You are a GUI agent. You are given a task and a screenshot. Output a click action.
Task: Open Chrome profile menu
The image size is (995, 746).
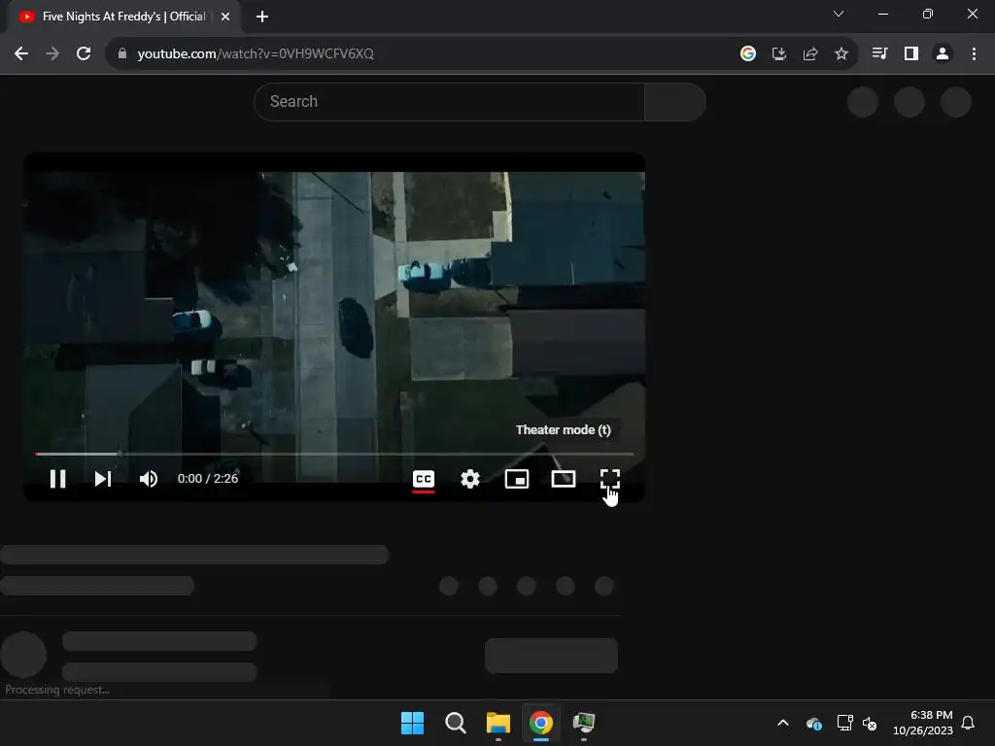[943, 53]
